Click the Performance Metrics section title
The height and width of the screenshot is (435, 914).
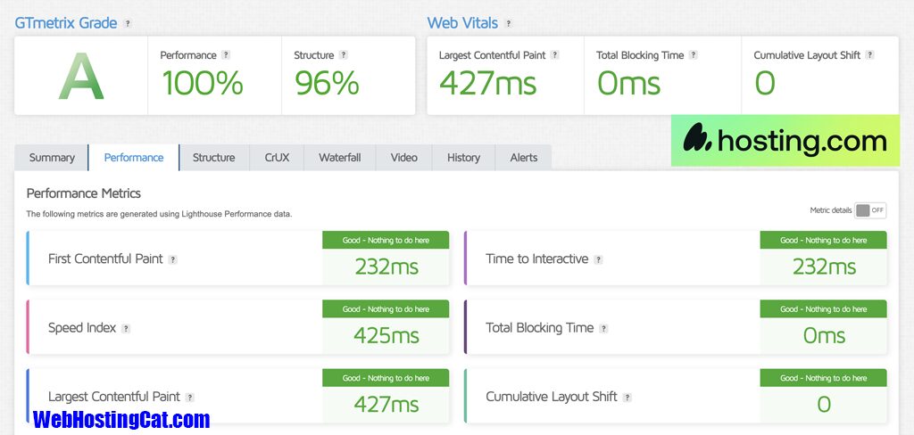click(84, 193)
